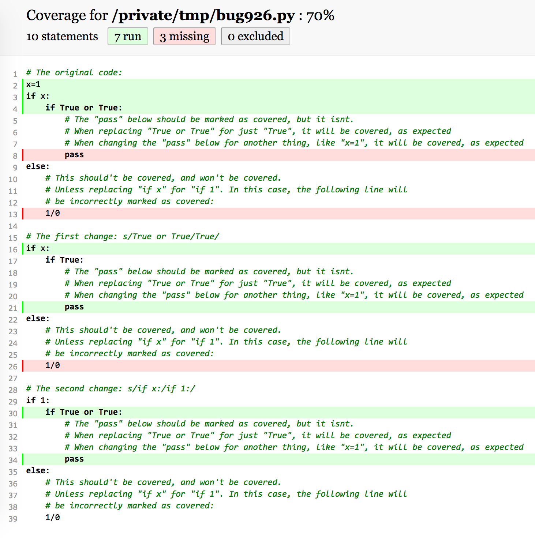The image size is (535, 545).
Task: Select the covered pass statement on line 21
Action: (x=74, y=307)
